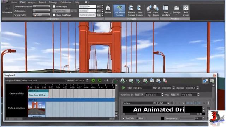Open the User Interface panel button
Screen dimensions: 226x127
[166, 11]
